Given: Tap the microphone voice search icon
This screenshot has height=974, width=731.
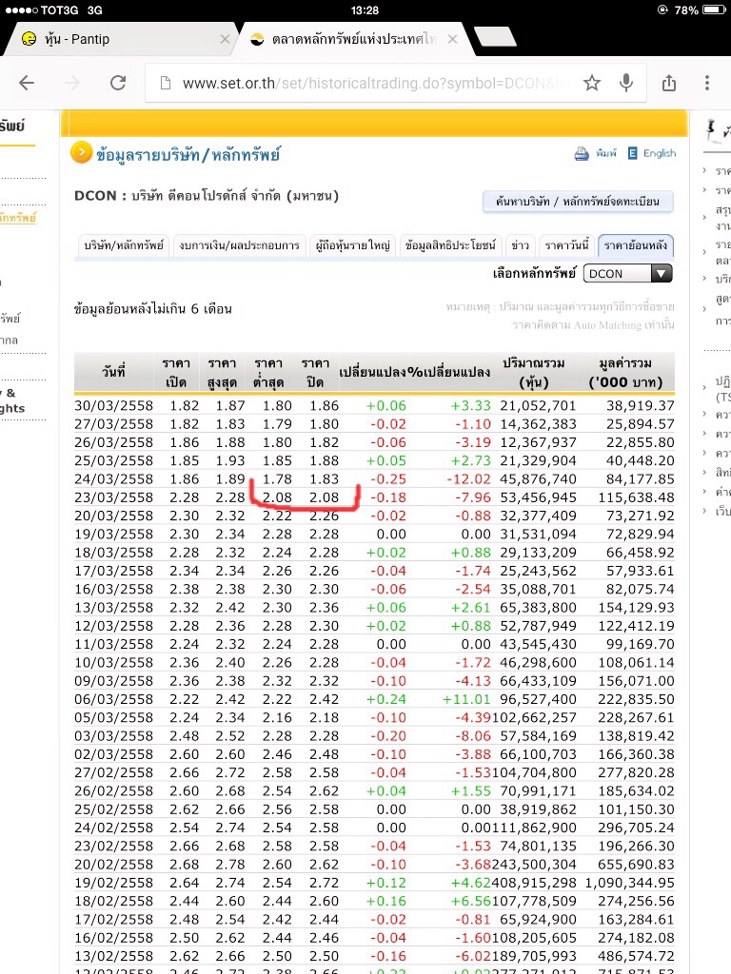Looking at the screenshot, I should click(x=626, y=83).
